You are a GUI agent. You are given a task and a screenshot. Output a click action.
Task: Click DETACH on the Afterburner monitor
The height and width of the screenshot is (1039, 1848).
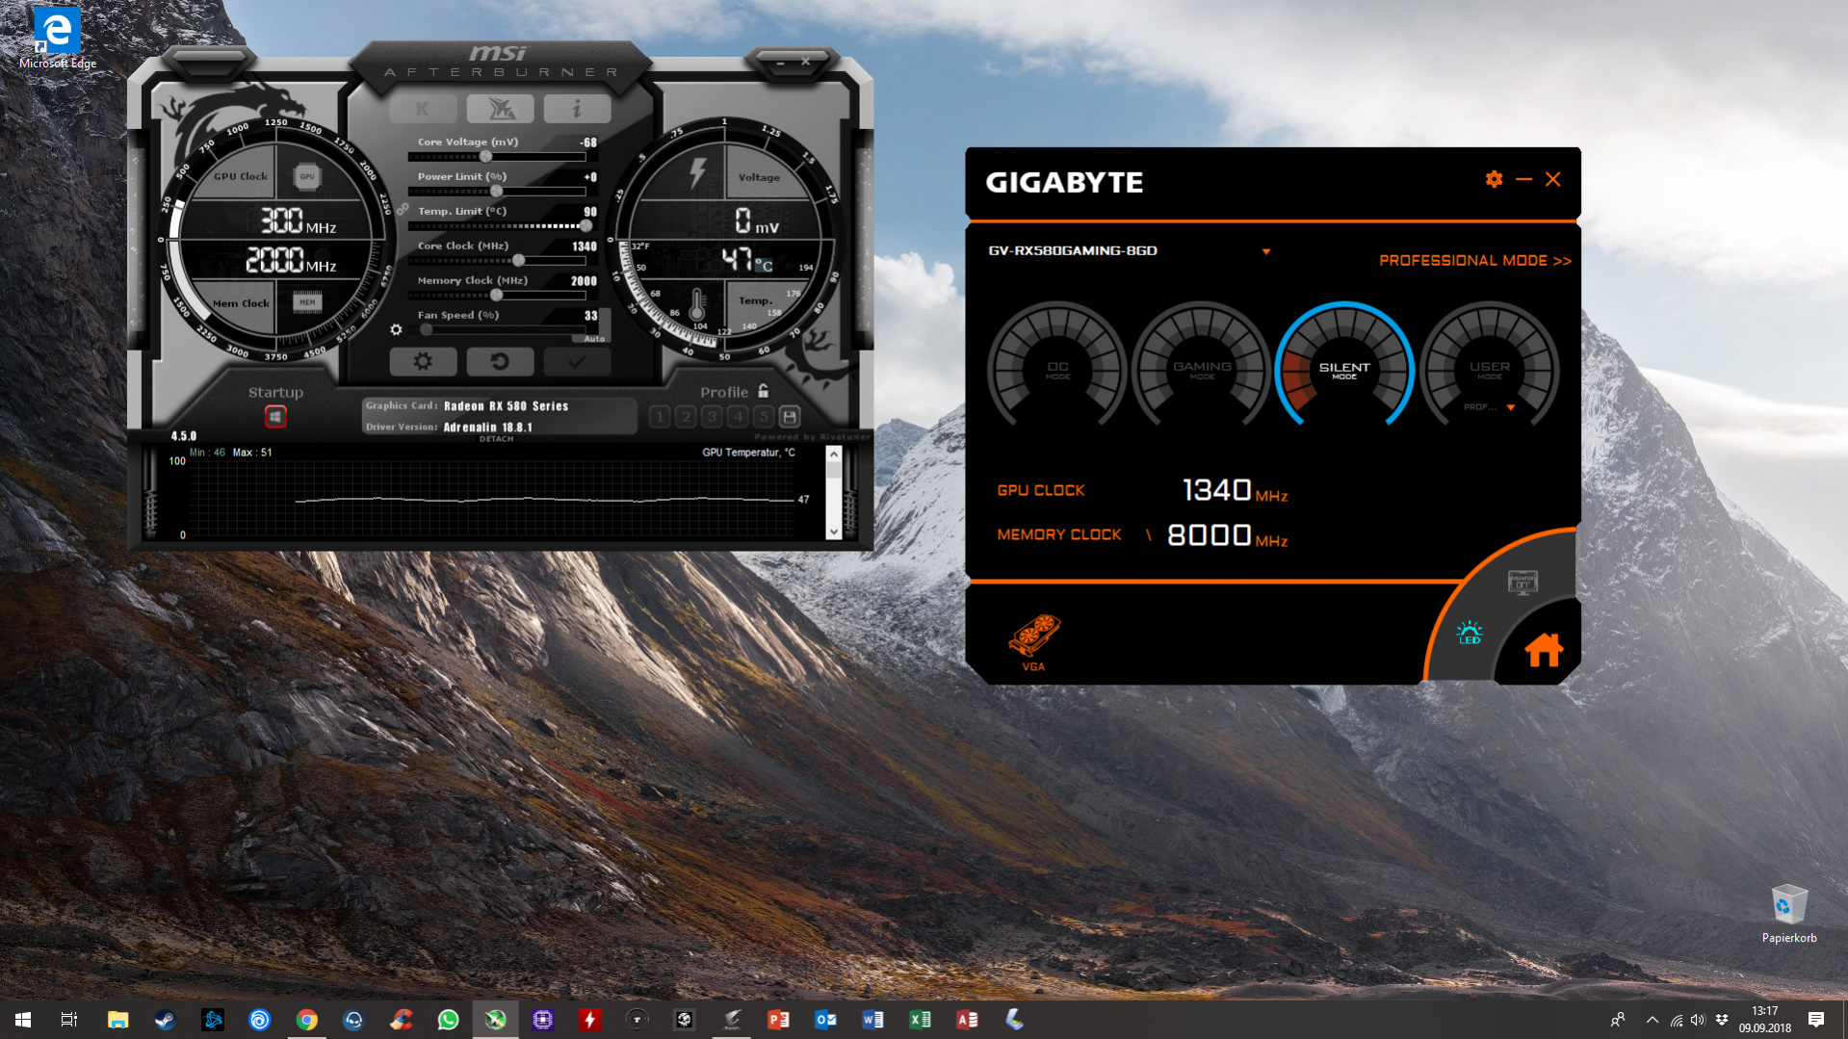point(496,439)
